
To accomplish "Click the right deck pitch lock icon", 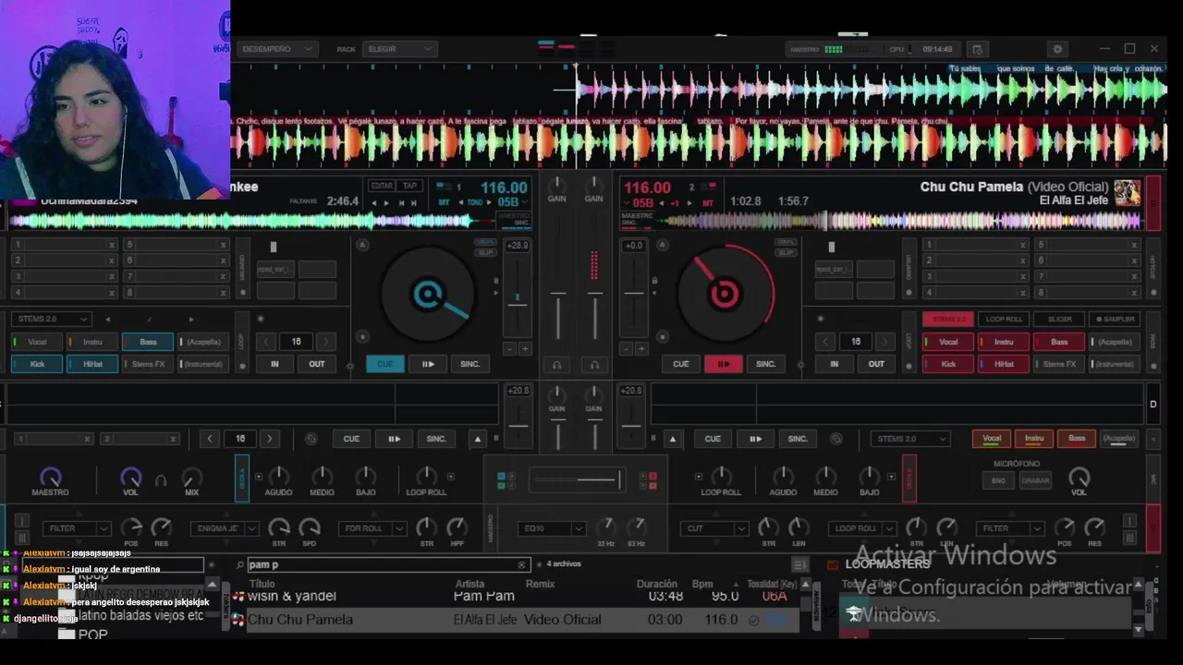I will pyautogui.click(x=654, y=281).
